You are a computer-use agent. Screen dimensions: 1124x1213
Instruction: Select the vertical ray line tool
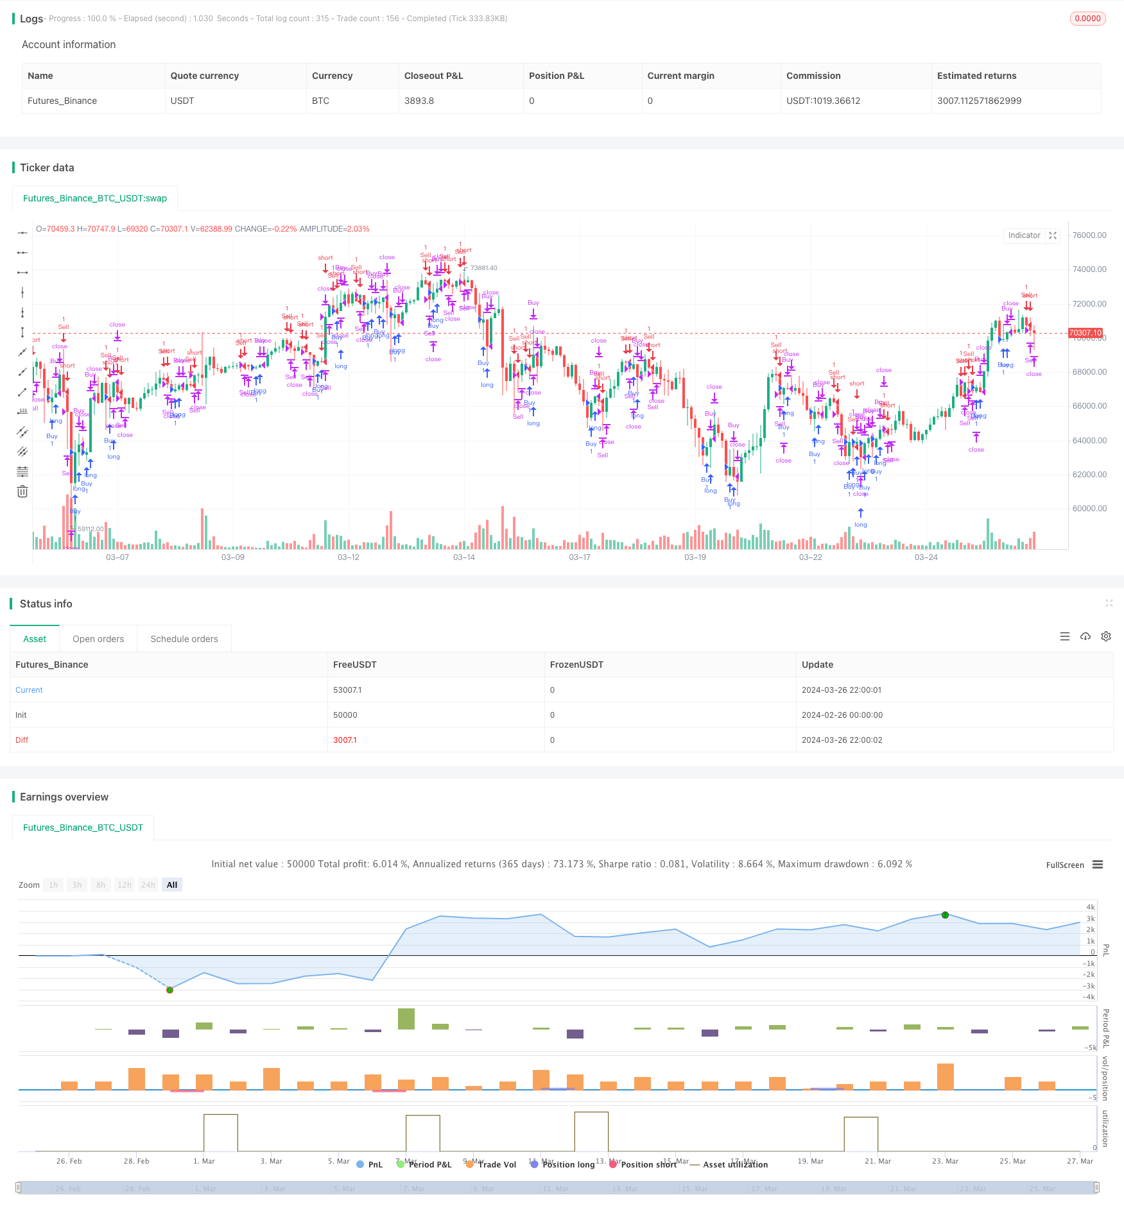pos(22,293)
